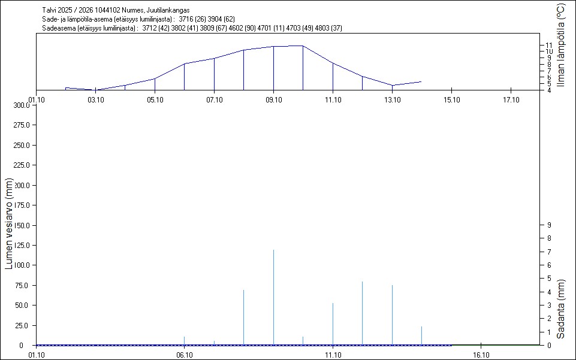
Task: Select the 150.0 tick on snow axis
Action: coord(22,225)
